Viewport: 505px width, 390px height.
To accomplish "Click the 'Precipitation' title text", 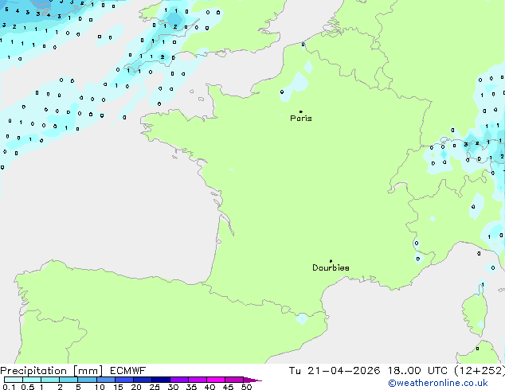I will click(33, 371).
